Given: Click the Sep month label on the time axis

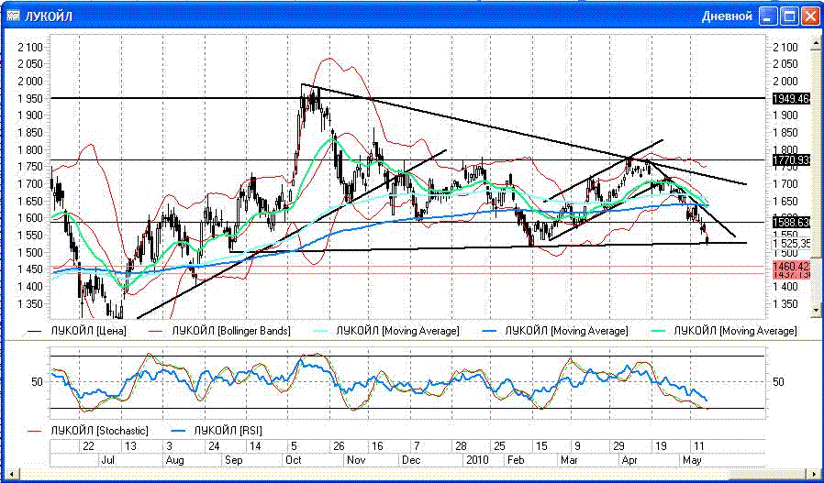Looking at the screenshot, I should point(234,460).
